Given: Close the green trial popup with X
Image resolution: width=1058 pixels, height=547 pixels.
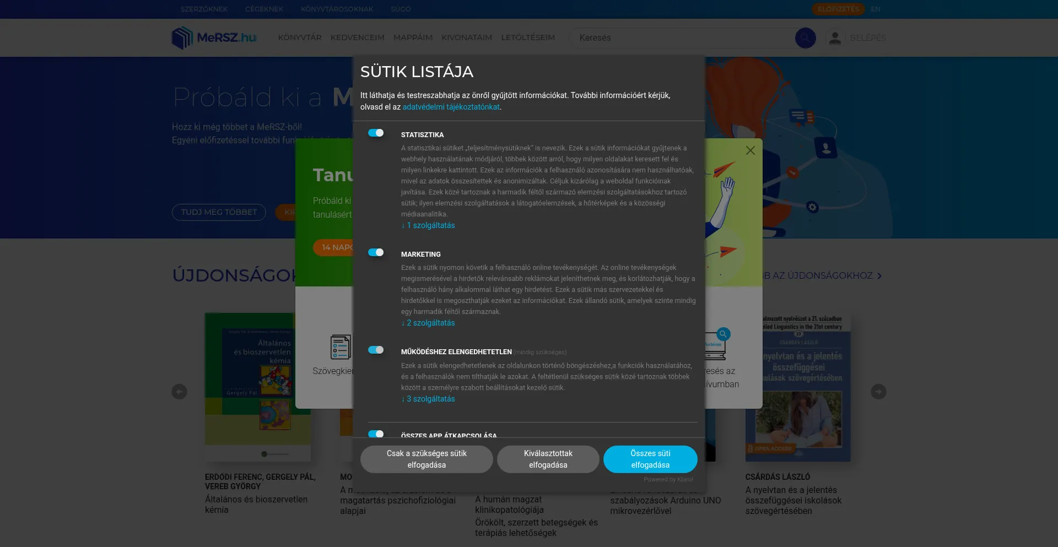Looking at the screenshot, I should 750,150.
